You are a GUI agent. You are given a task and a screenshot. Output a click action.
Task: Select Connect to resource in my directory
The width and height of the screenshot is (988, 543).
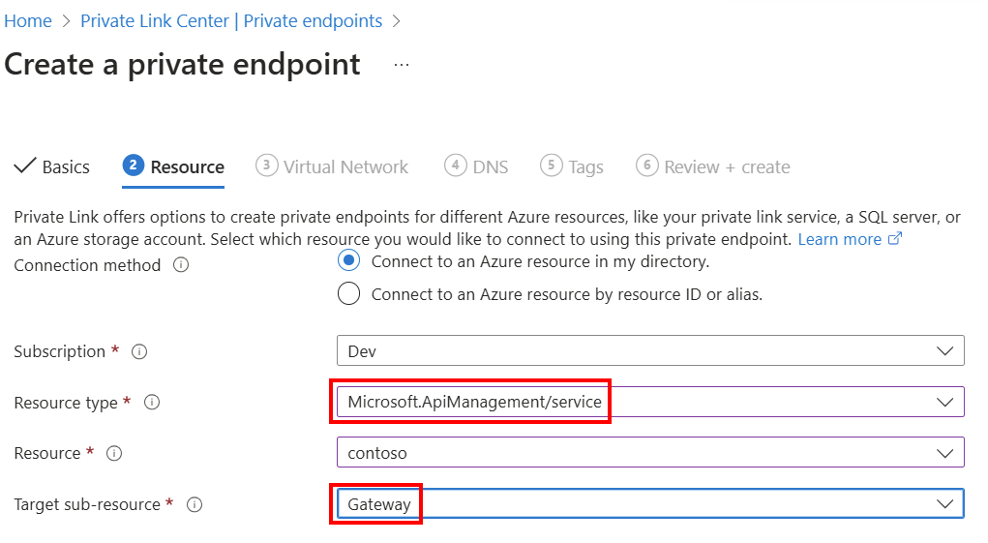pos(349,260)
